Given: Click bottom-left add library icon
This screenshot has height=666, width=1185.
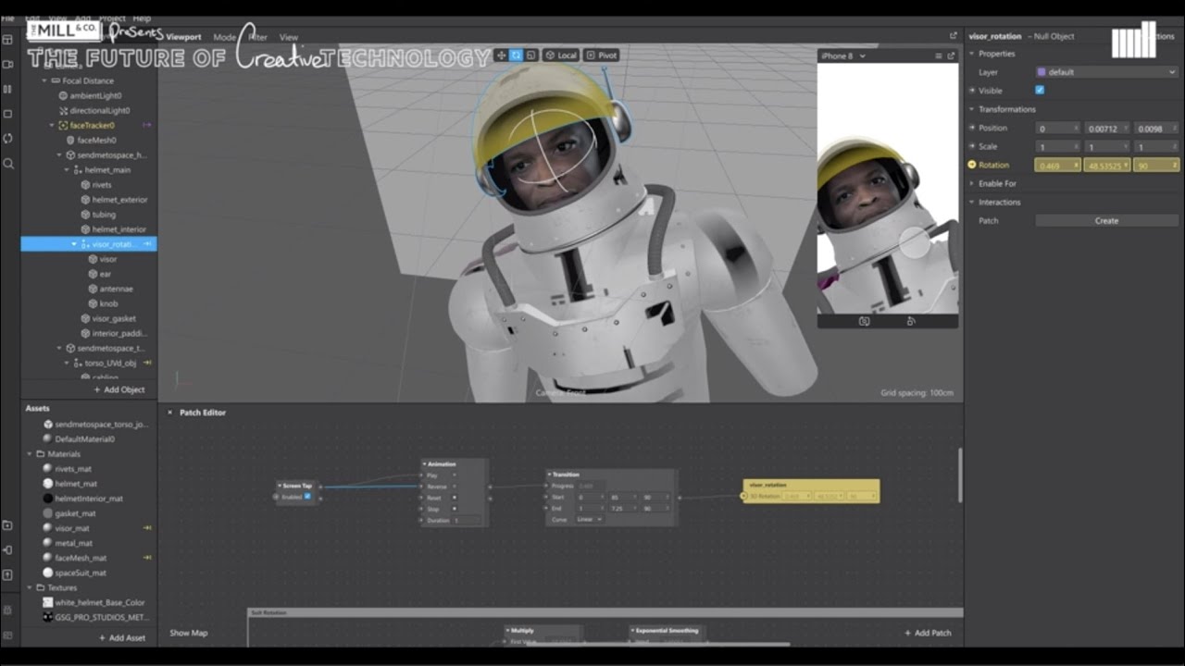Looking at the screenshot, I should [8, 525].
